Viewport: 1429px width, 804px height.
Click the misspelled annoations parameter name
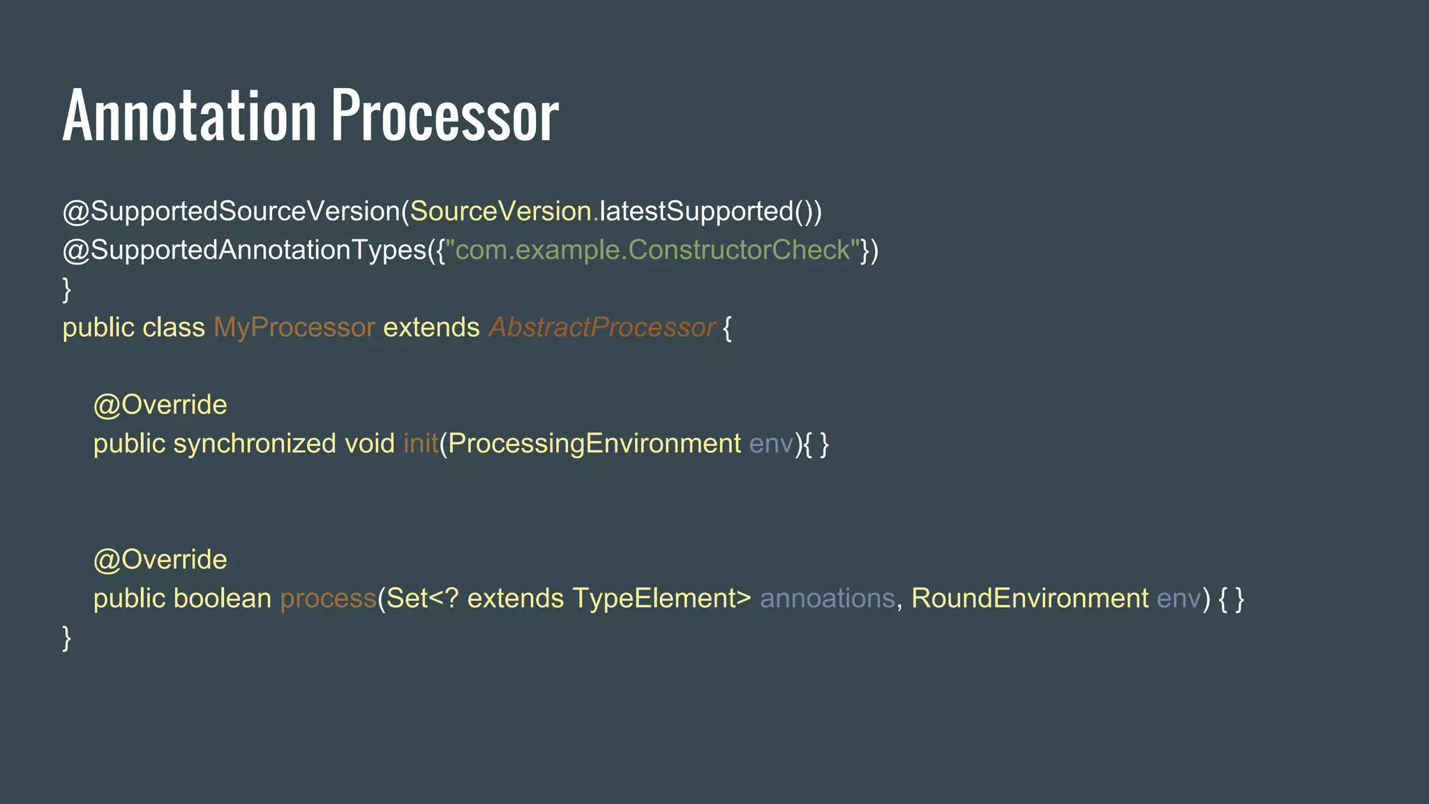(827, 599)
